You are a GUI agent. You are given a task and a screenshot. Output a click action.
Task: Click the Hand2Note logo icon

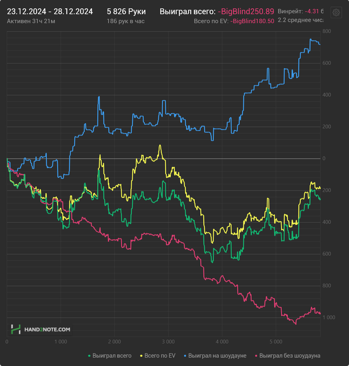[x=16, y=329]
